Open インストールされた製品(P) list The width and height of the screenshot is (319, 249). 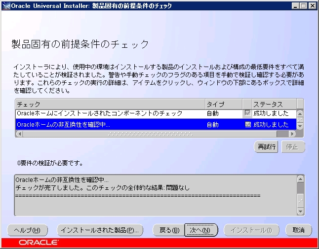pos(100,230)
